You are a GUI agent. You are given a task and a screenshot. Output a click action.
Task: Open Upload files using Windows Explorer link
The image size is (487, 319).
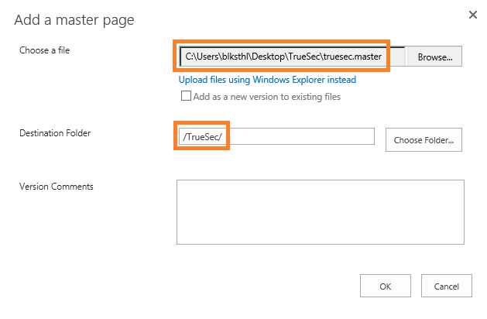[x=267, y=80]
